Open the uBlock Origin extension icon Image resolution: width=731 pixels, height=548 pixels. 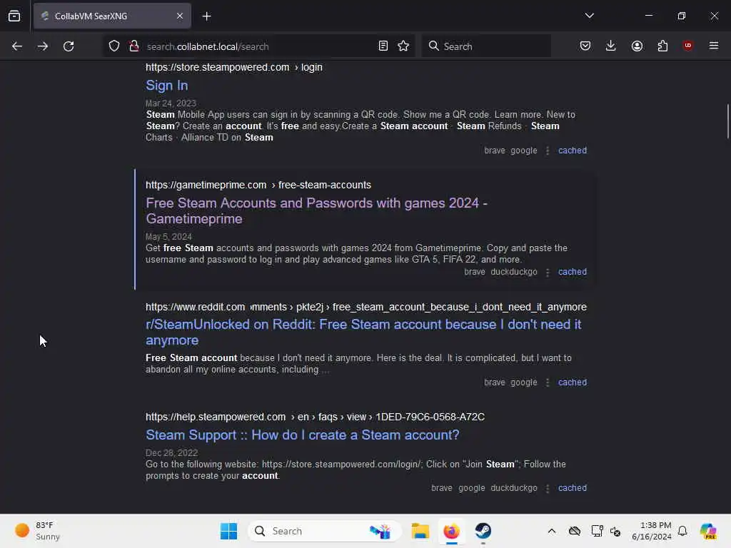pos(687,46)
